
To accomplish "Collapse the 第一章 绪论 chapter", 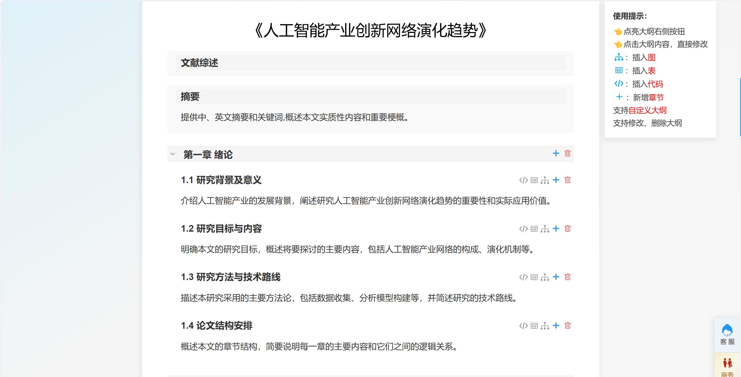I will tap(173, 154).
